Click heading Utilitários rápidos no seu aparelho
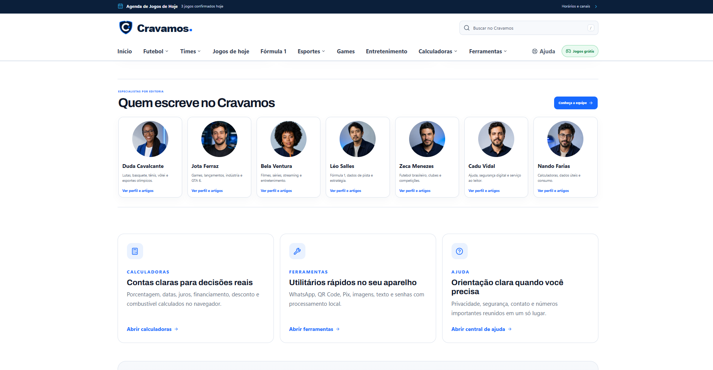This screenshot has height=370, width=713. 353,282
